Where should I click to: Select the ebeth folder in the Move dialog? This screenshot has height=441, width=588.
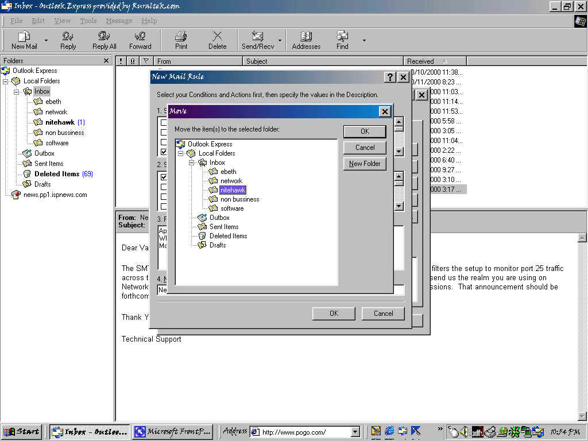tap(228, 172)
